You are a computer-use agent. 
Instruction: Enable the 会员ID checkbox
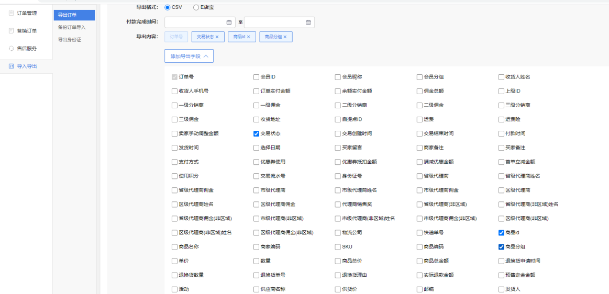click(256, 77)
